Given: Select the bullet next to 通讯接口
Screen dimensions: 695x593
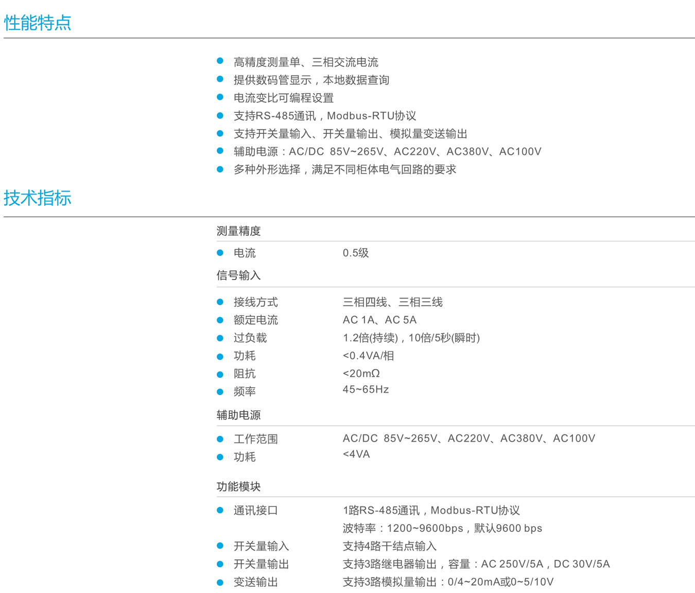Looking at the screenshot, I should (x=220, y=511).
